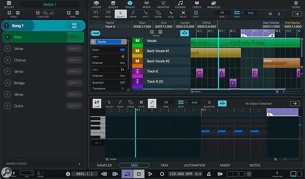Open the MIDI output <nc> selector
Viewport: 305px width, 179px height.
(x=108, y=69)
